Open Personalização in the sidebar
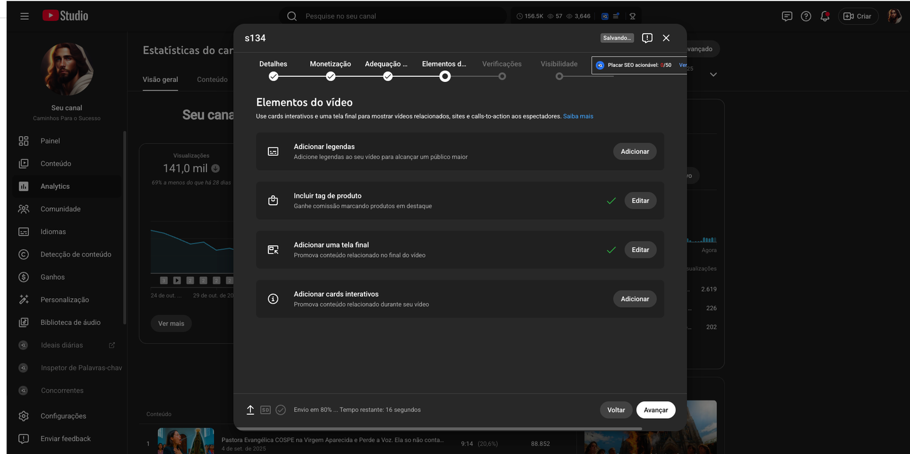 pyautogui.click(x=67, y=300)
